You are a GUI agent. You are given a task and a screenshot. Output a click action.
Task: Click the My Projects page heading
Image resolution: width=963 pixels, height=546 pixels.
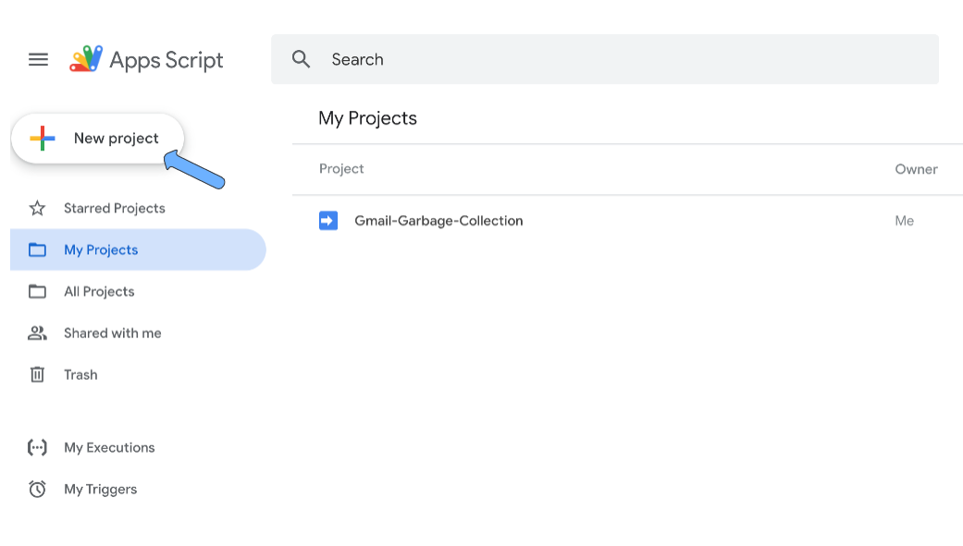(368, 118)
